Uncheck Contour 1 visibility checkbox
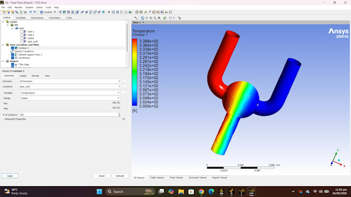 point(12,48)
